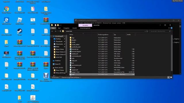184x103 pixels.
Task: Select OneDrive in the navigation pane
Action: 58,61
